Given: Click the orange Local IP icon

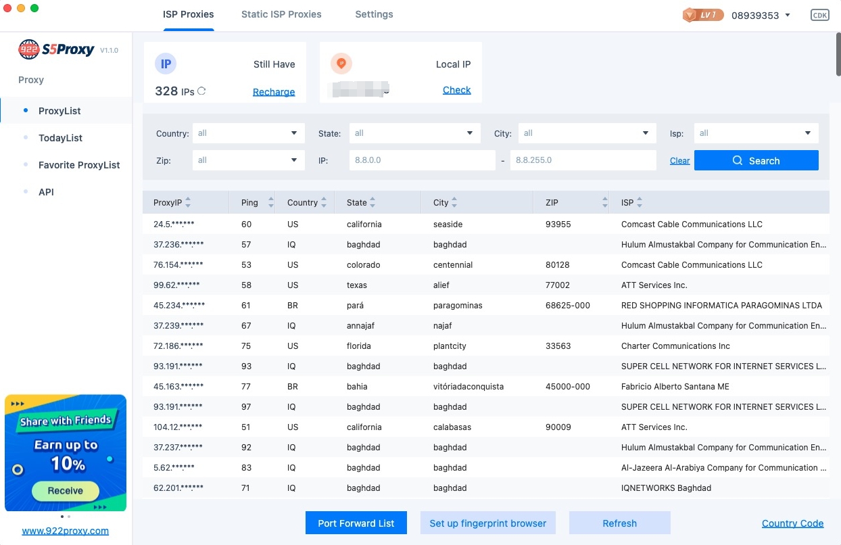Looking at the screenshot, I should 341,64.
